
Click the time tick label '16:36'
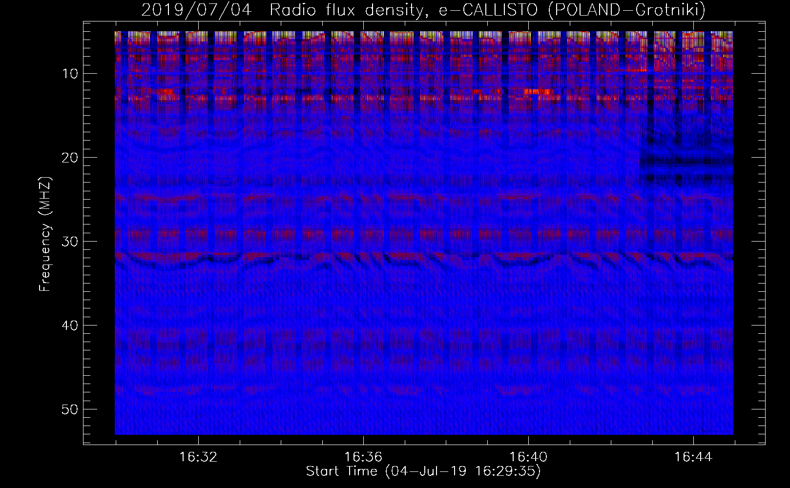(x=363, y=457)
